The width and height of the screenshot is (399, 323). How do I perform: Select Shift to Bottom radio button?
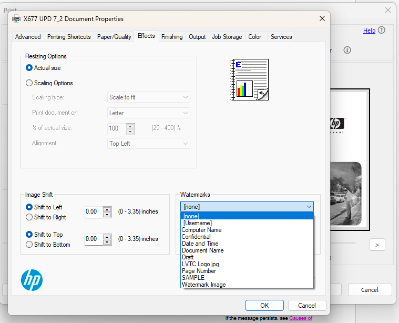coord(29,245)
